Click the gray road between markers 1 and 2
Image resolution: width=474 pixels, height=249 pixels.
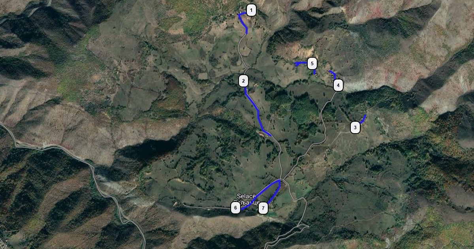click(x=241, y=51)
